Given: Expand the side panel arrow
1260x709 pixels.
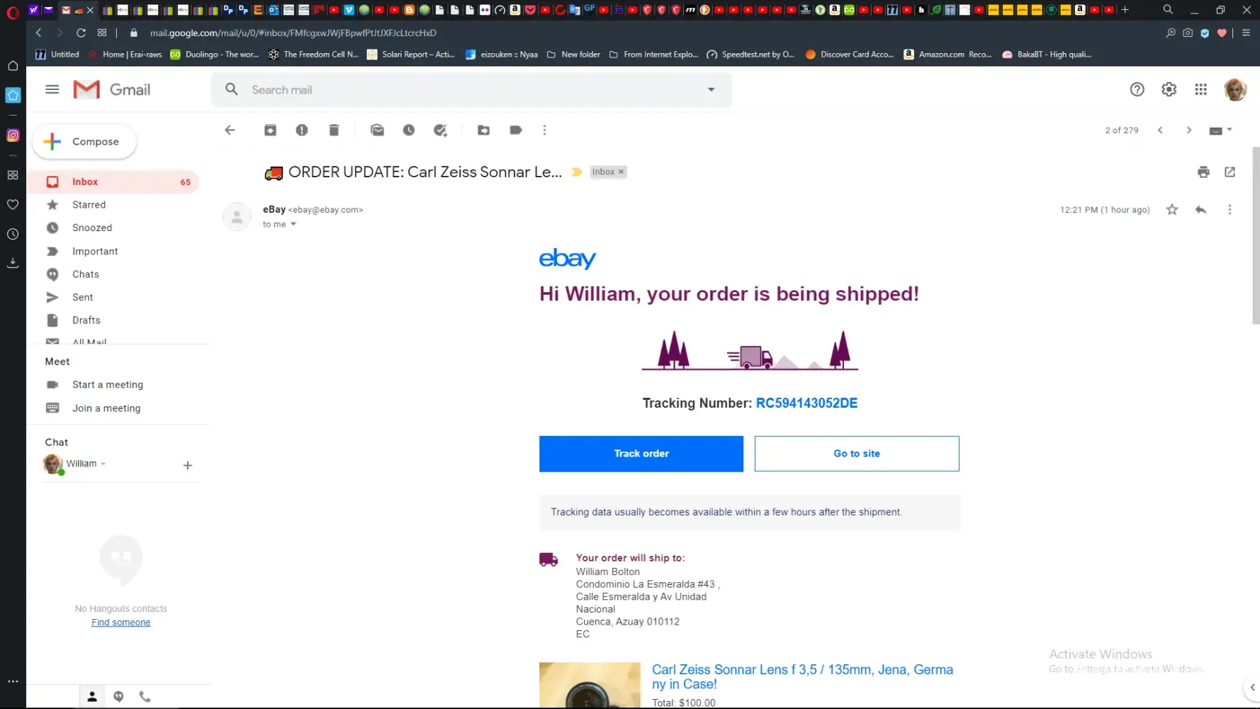Looking at the screenshot, I should click(x=1252, y=687).
